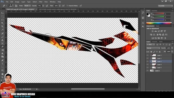Screen dimensions: 174x98
Task: Open the Image menu
Action: [17, 2]
